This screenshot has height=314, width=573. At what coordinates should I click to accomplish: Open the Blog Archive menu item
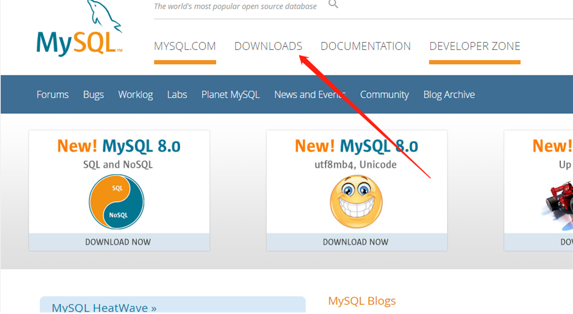pos(449,95)
